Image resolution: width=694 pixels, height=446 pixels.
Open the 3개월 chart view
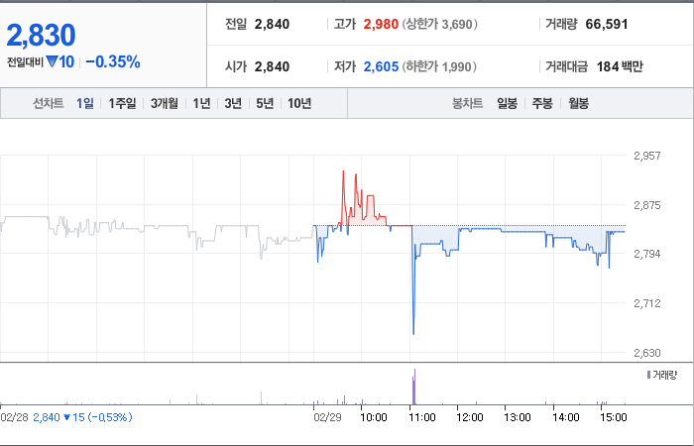pyautogui.click(x=165, y=103)
